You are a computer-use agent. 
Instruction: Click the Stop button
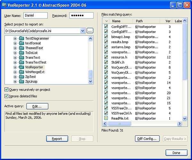tap(82, 139)
